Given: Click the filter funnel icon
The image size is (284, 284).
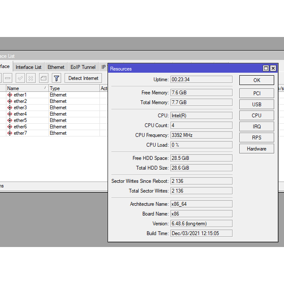Looking at the screenshot, I should [x=56, y=78].
